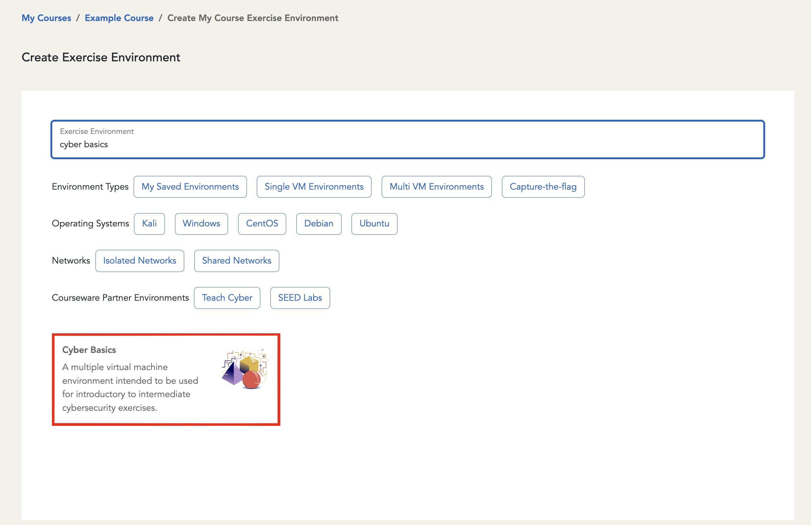Expand the Teach Cyber partner environments
Viewport: 811px width, 525px height.
tap(228, 298)
